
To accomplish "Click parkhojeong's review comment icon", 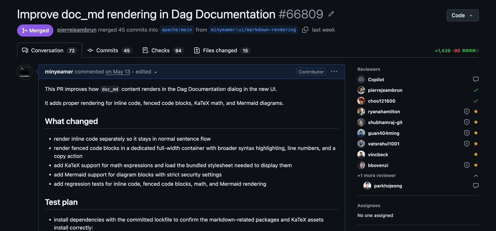I will click(476, 186).
